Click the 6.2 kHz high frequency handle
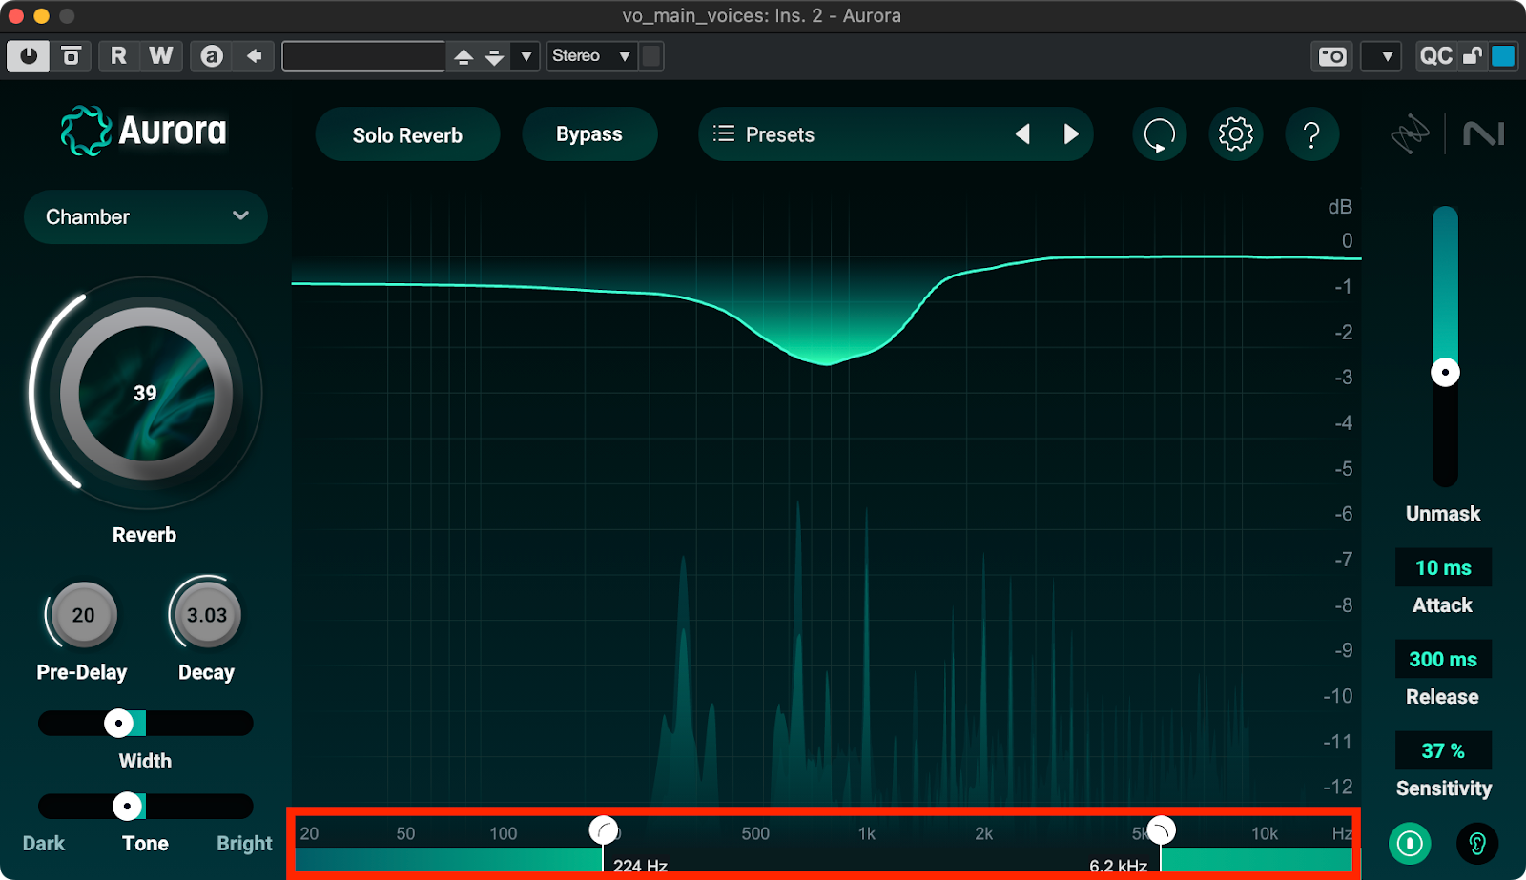 (x=1161, y=830)
